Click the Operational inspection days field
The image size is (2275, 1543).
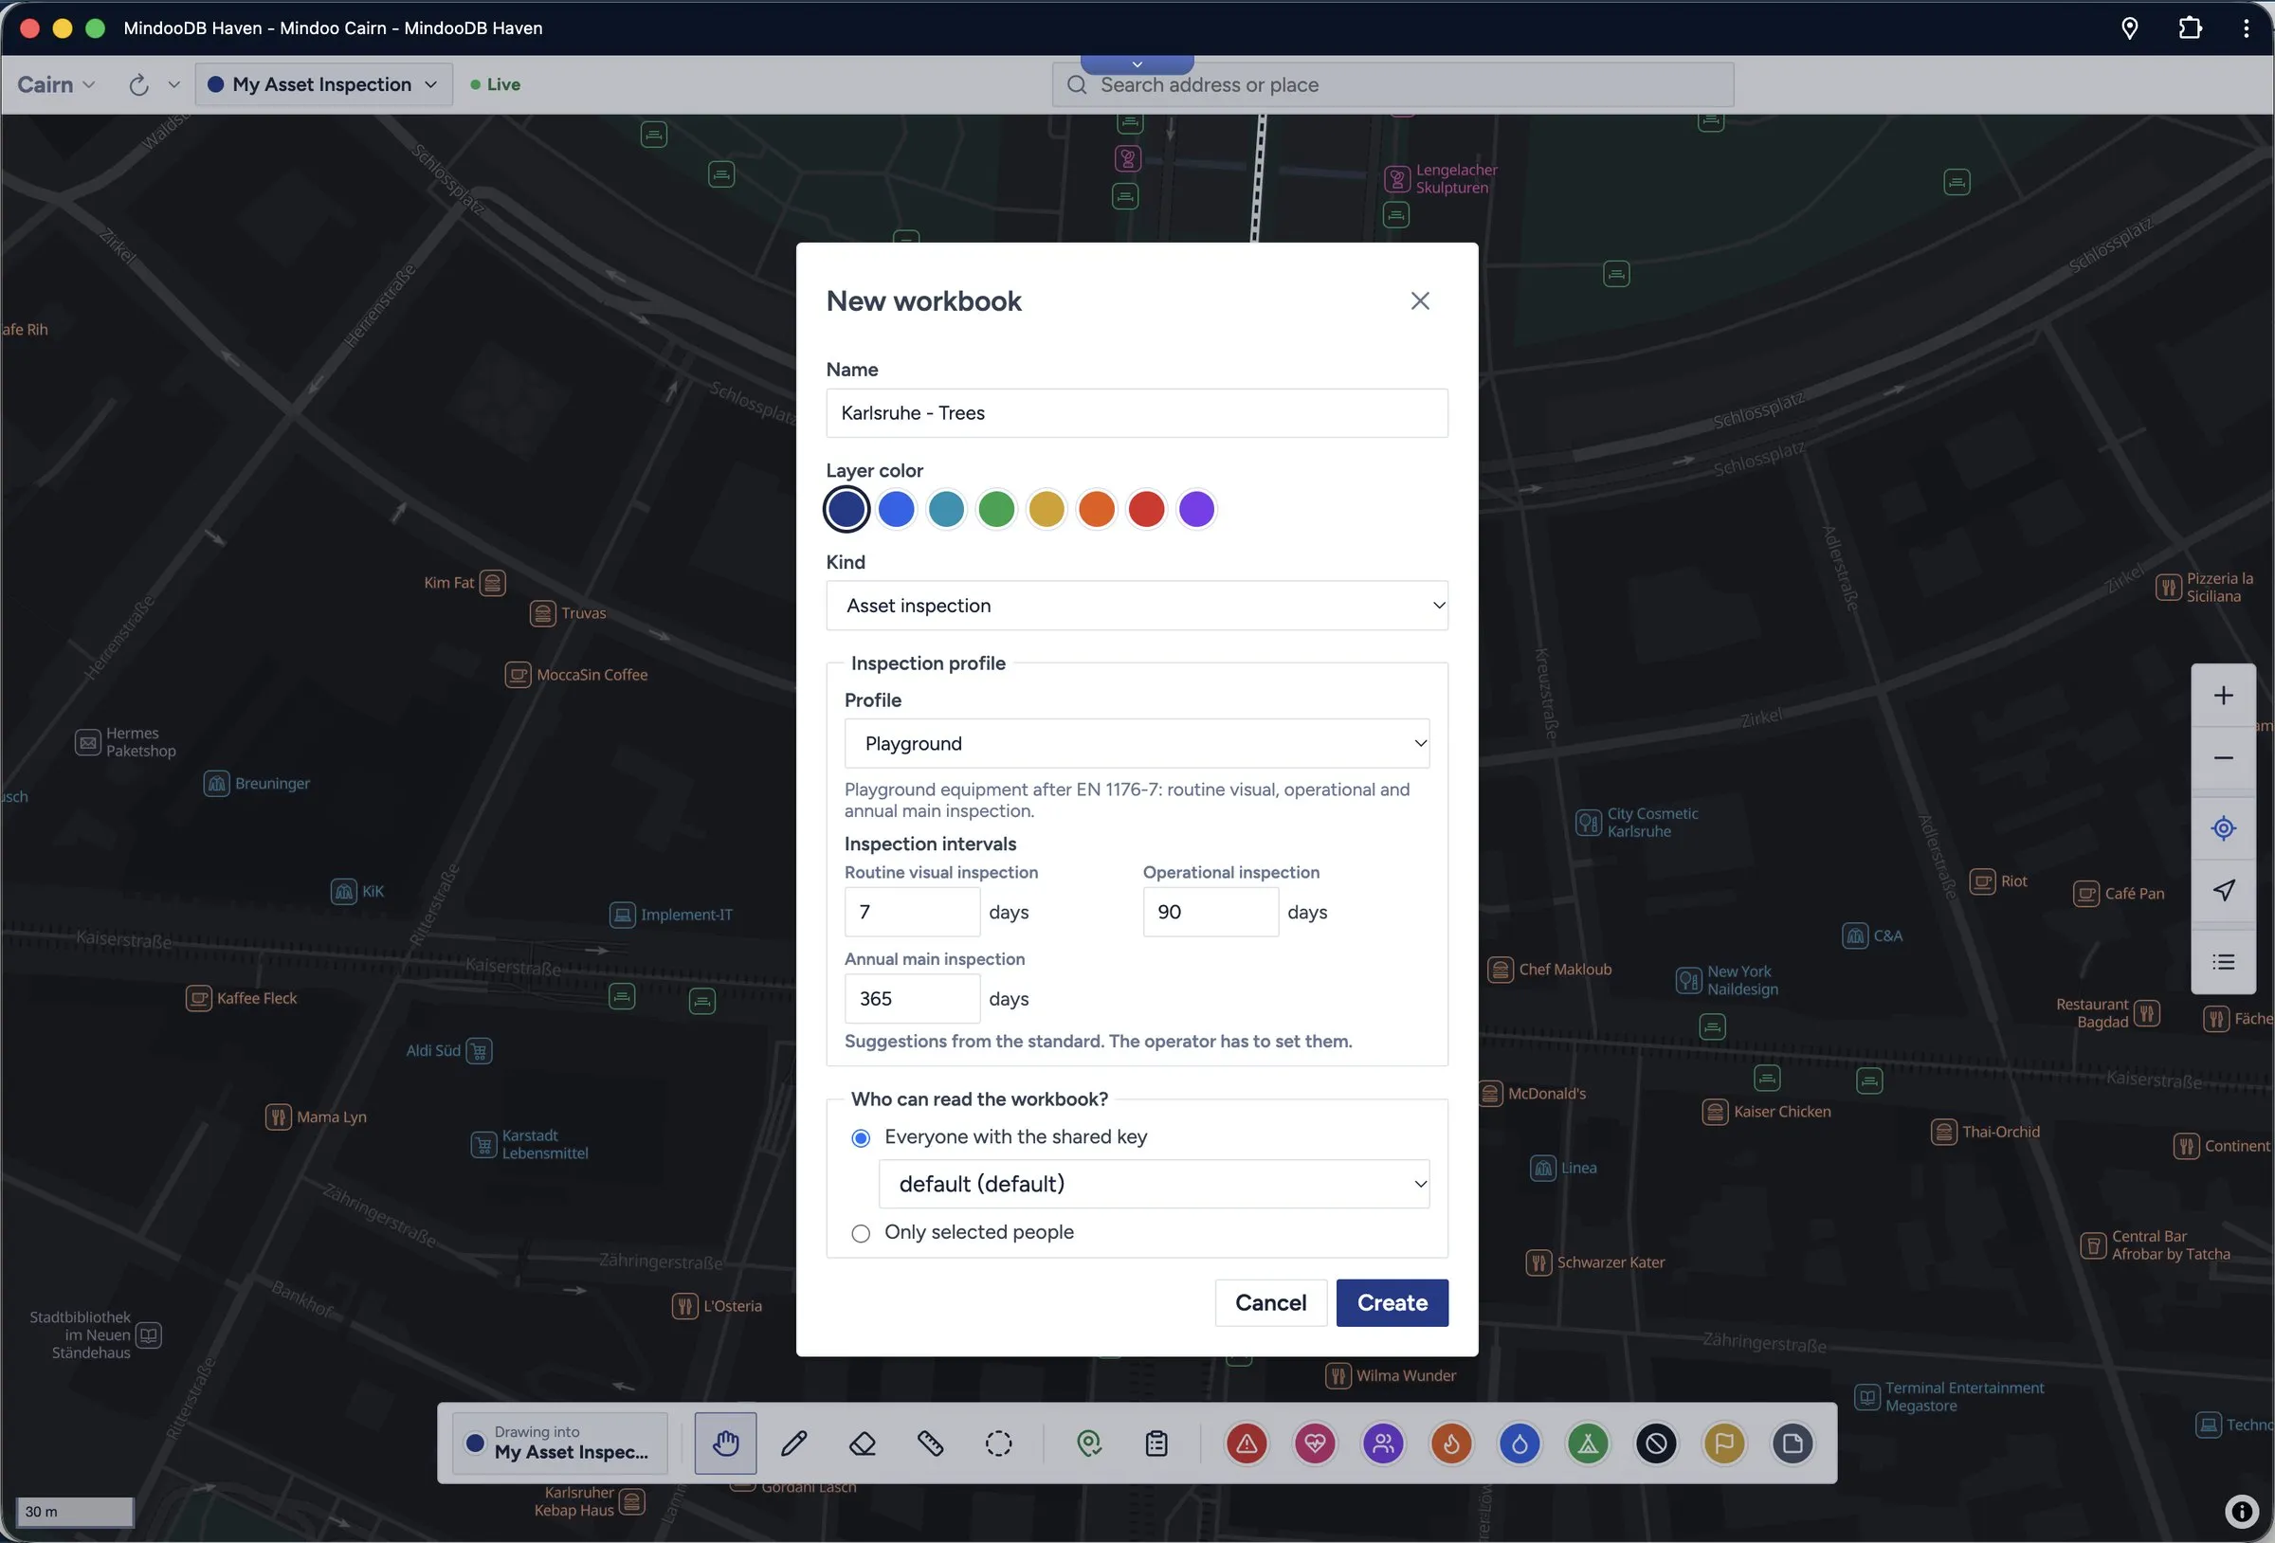(x=1210, y=912)
